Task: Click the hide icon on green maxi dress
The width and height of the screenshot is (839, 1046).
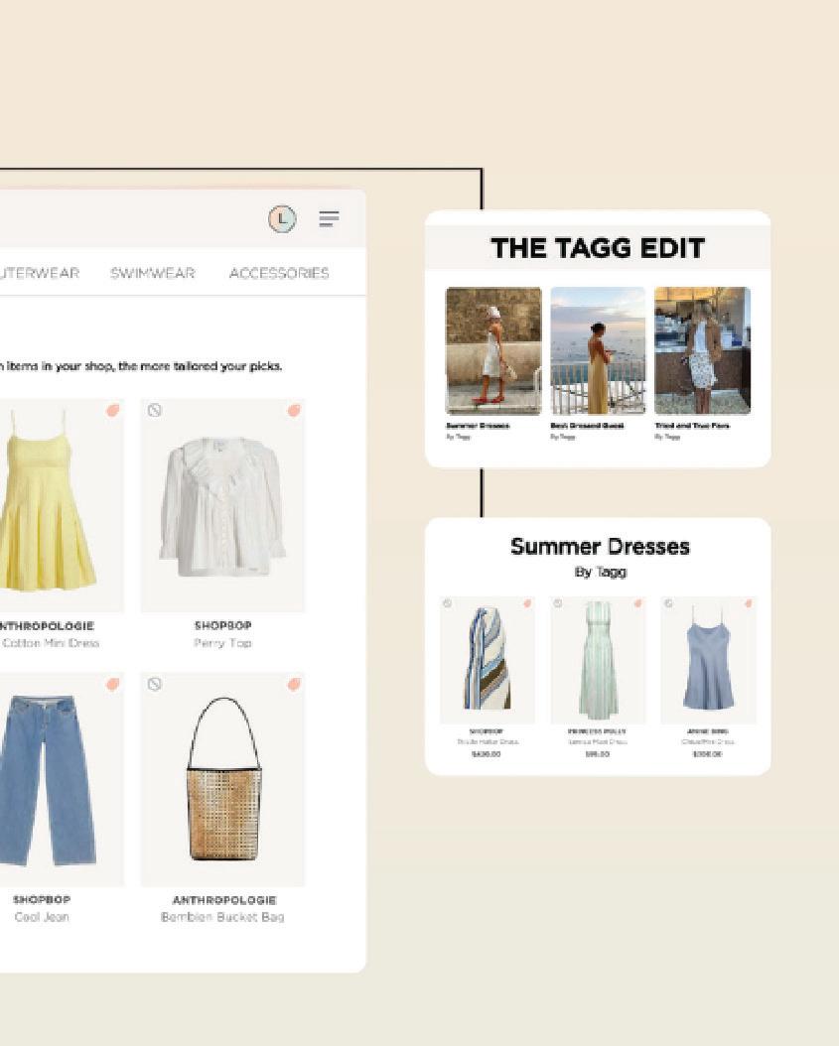Action: coord(558,603)
